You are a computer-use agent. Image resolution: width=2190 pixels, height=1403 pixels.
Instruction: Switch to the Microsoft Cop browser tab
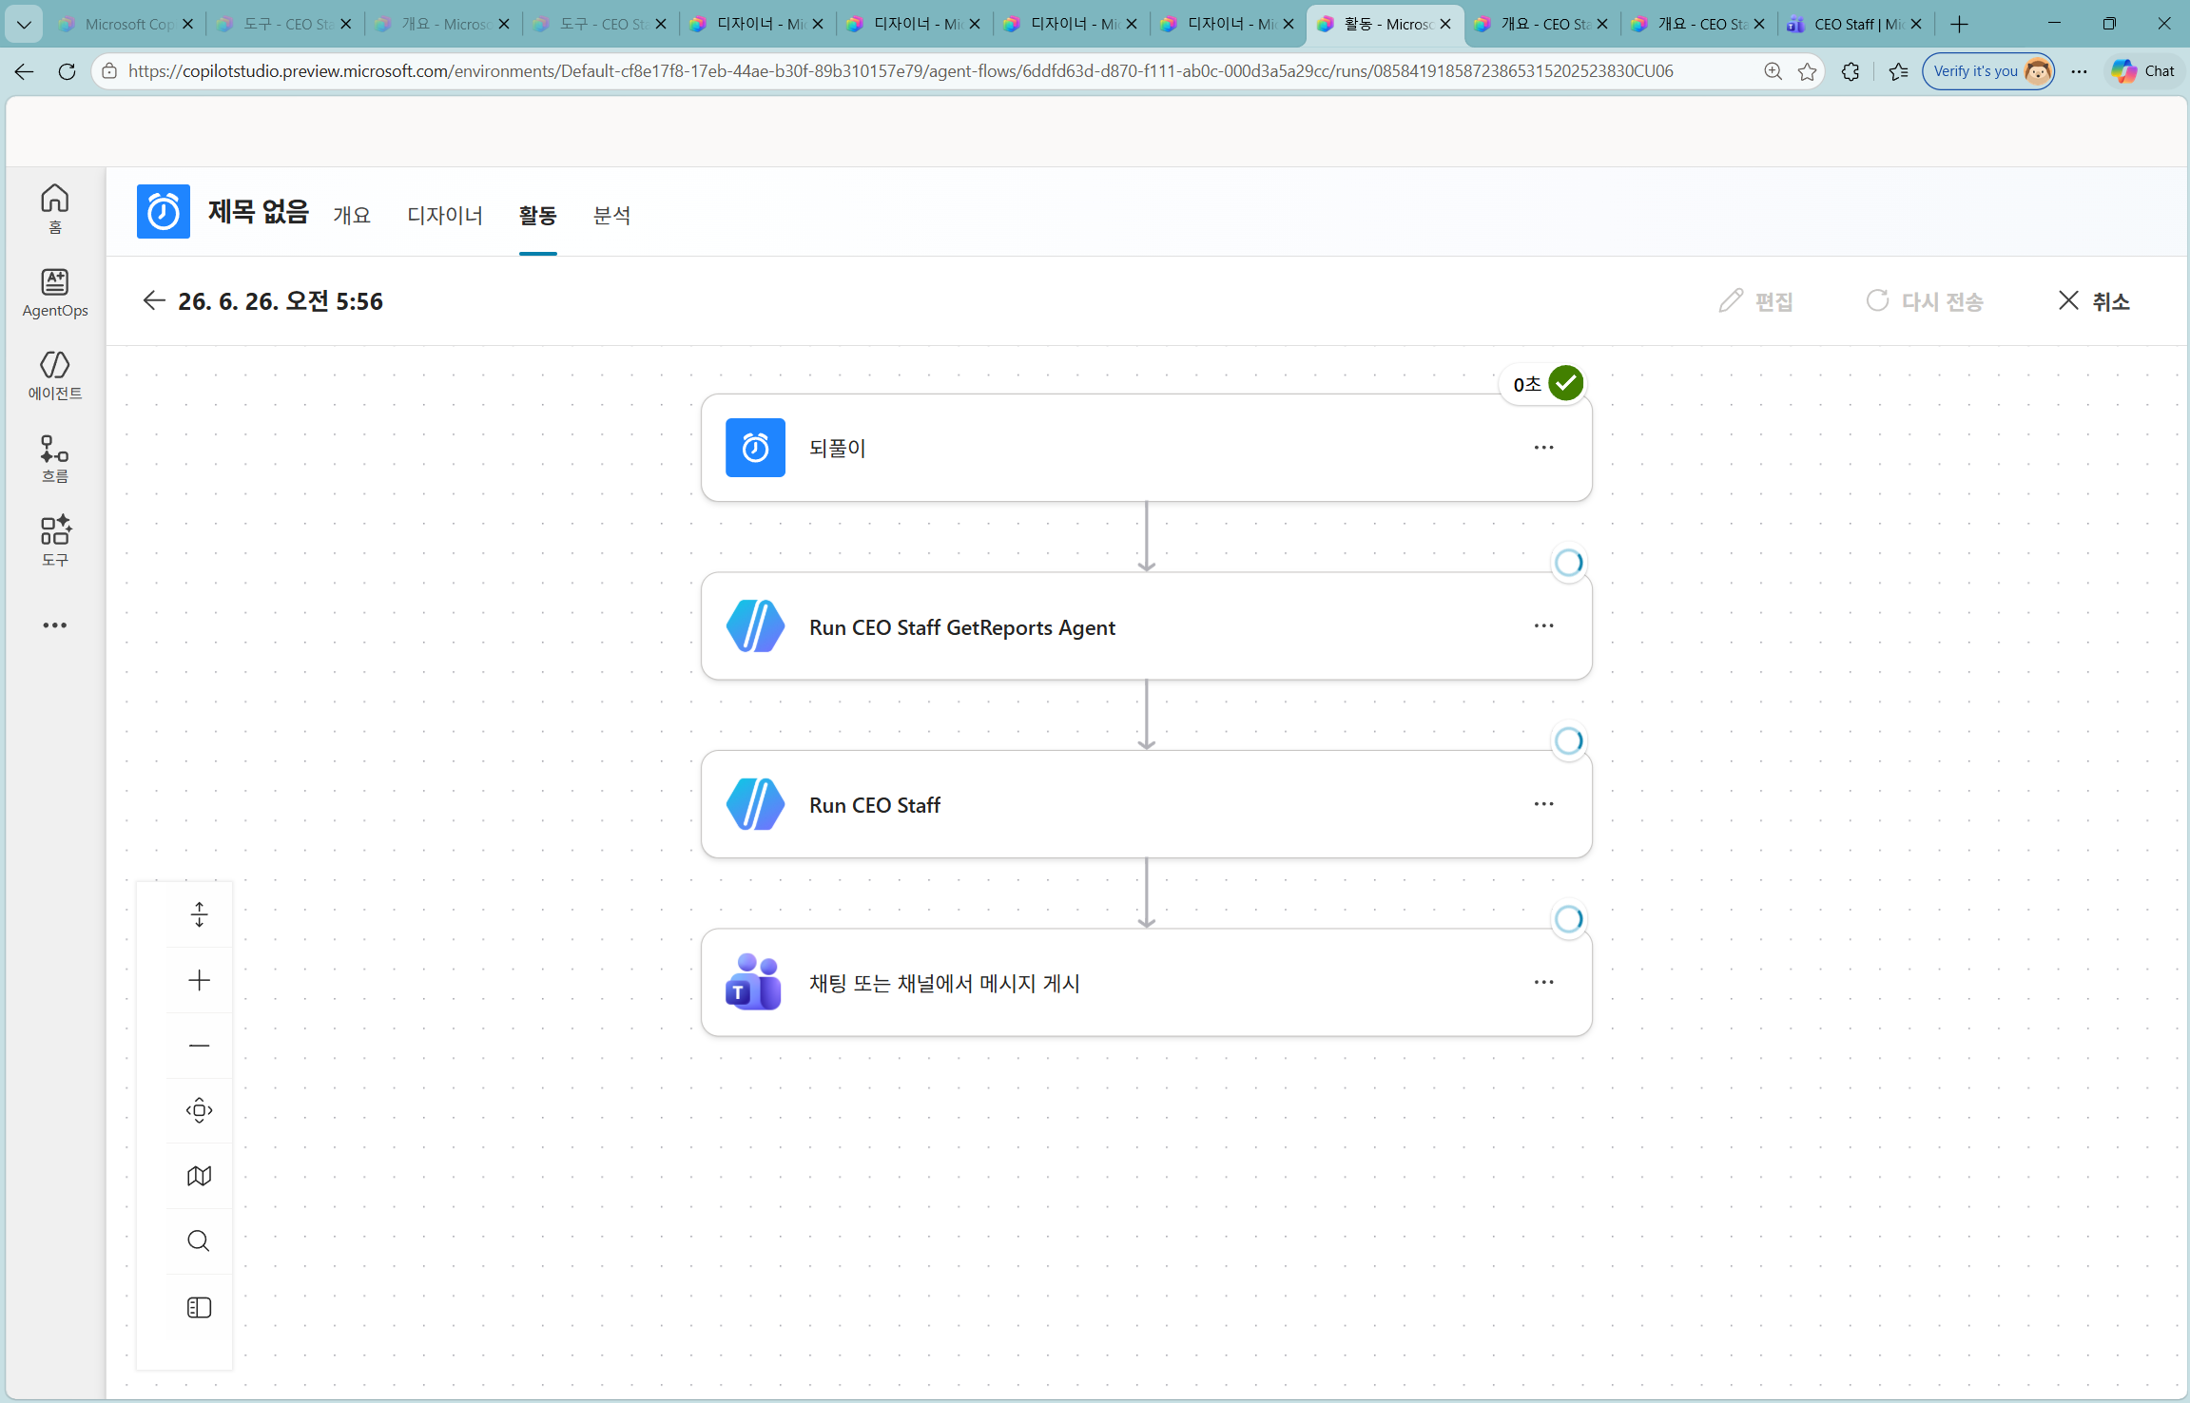tap(125, 24)
